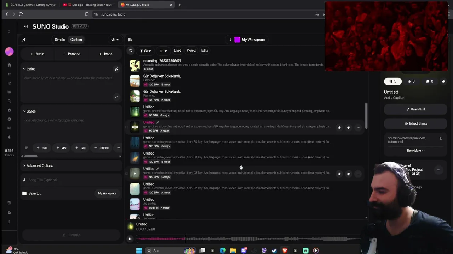Like the highlighted Untitled A minor track
This screenshot has height=254, width=453.
coord(339,127)
